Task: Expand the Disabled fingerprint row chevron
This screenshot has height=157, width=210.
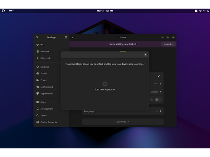Action: tap(160, 92)
